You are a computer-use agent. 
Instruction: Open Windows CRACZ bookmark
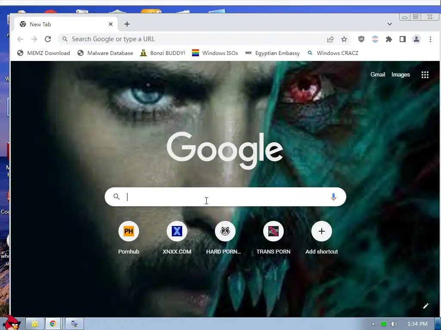click(x=333, y=53)
